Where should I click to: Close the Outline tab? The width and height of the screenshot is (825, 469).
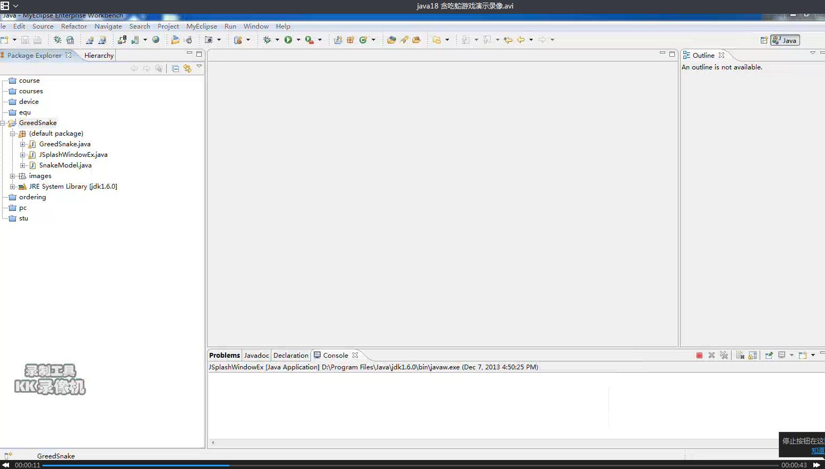pyautogui.click(x=721, y=55)
